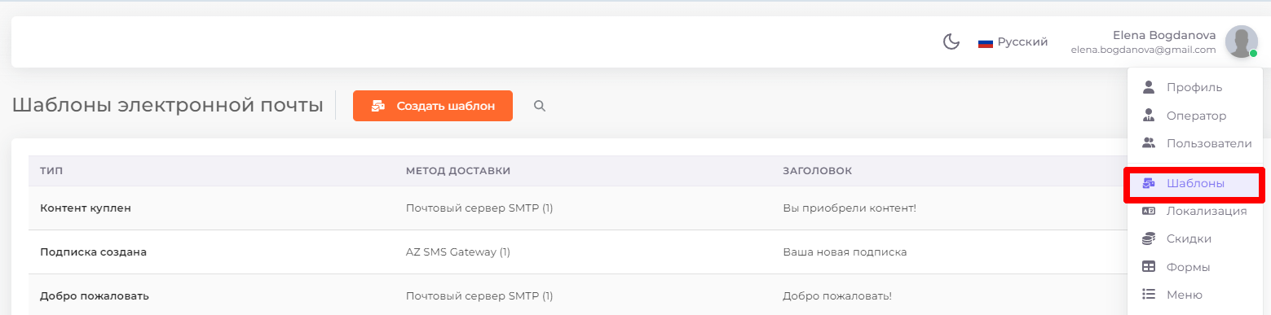Click the Скидки coins icon
The height and width of the screenshot is (315, 1271).
coord(1149,238)
